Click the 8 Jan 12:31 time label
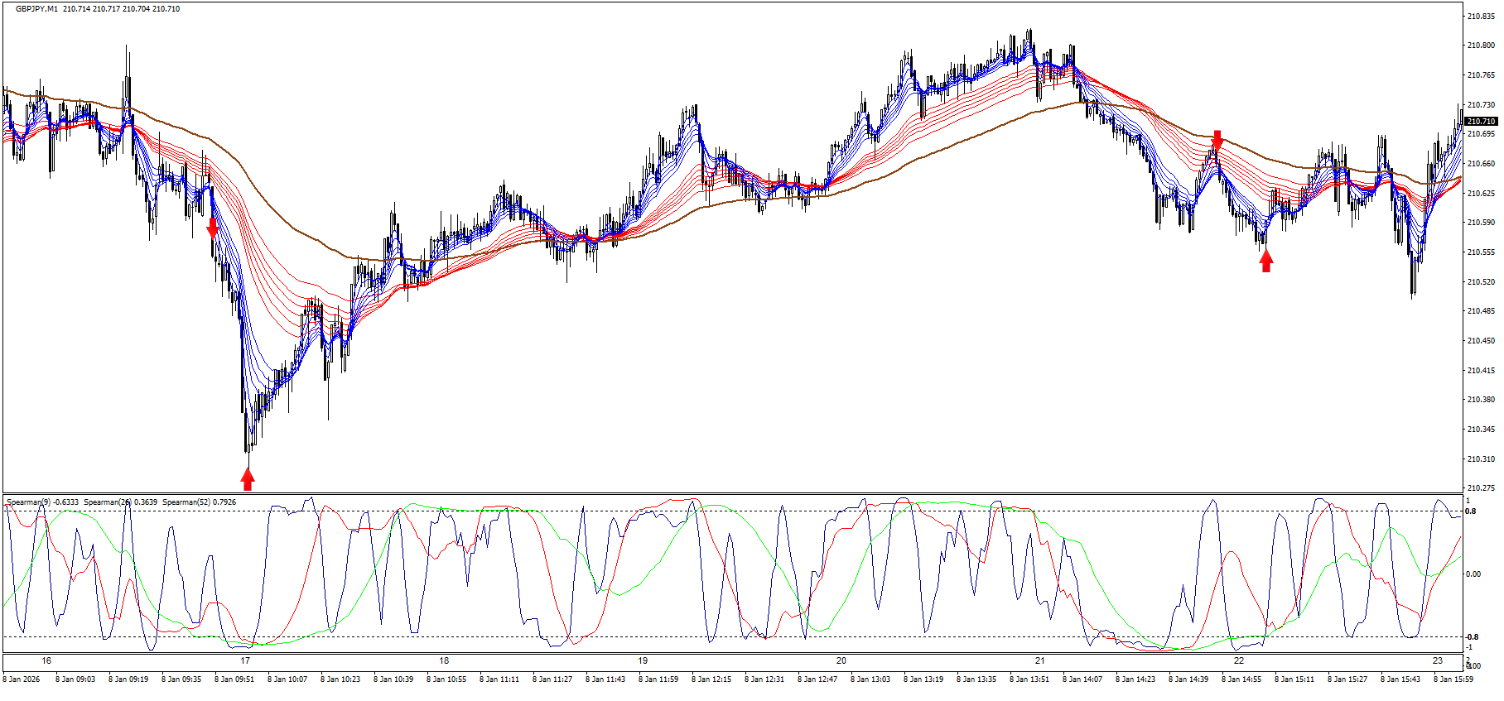Viewport: 1504px width, 701px height. coord(764,679)
